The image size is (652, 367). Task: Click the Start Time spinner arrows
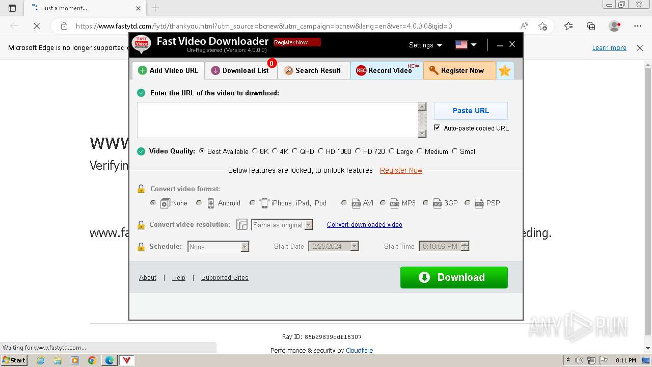465,246
